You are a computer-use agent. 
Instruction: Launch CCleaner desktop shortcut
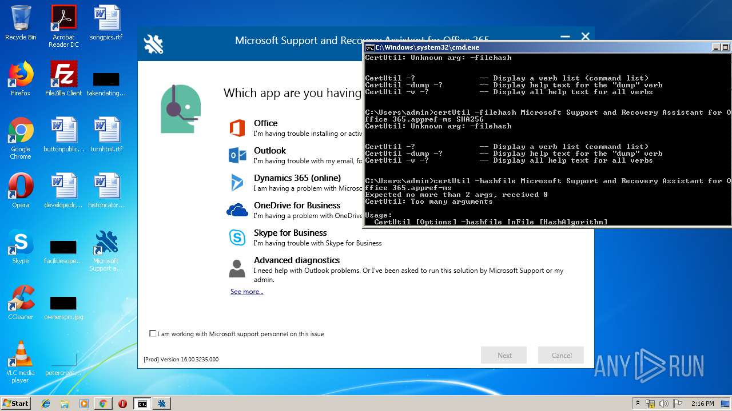21,303
